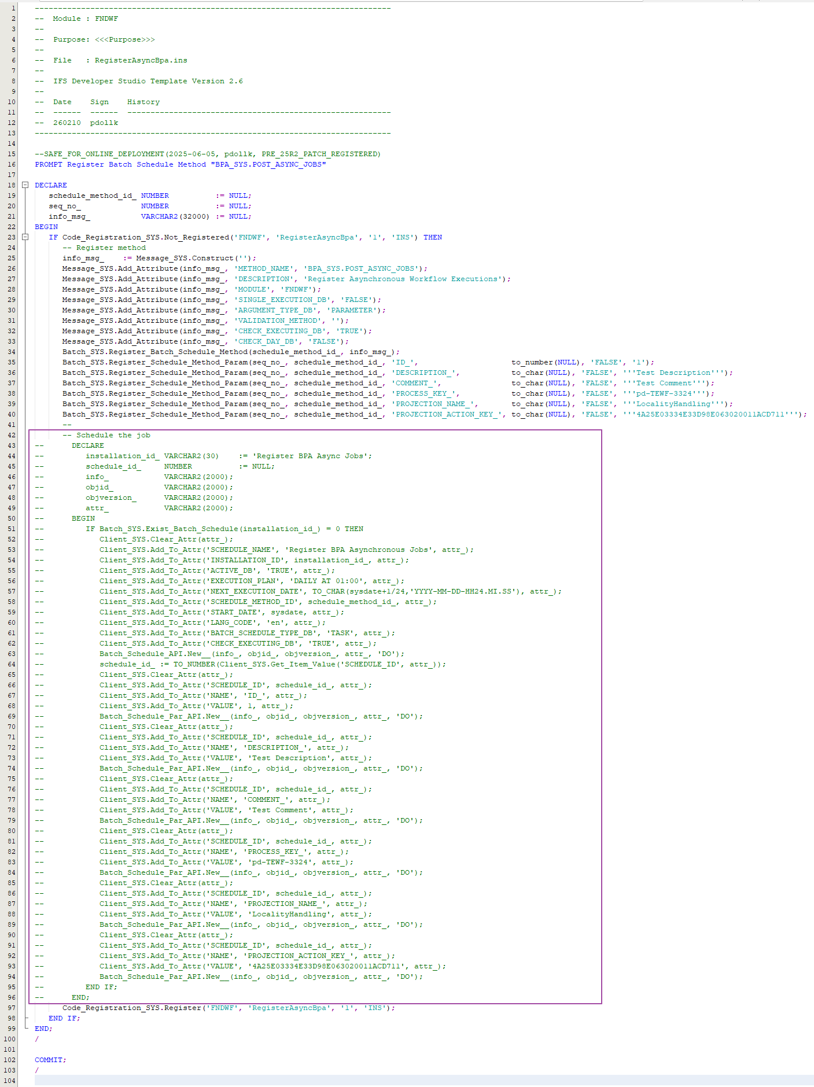Image resolution: width=814 pixels, height=1087 pixels.
Task: Click the COMMIT; statement
Action: (x=50, y=1060)
